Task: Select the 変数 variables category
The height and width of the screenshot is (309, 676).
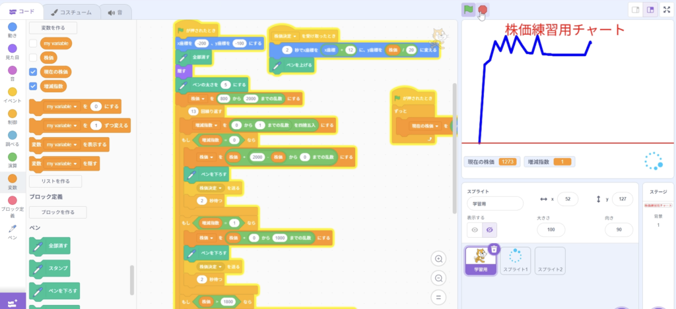Action: (13, 182)
